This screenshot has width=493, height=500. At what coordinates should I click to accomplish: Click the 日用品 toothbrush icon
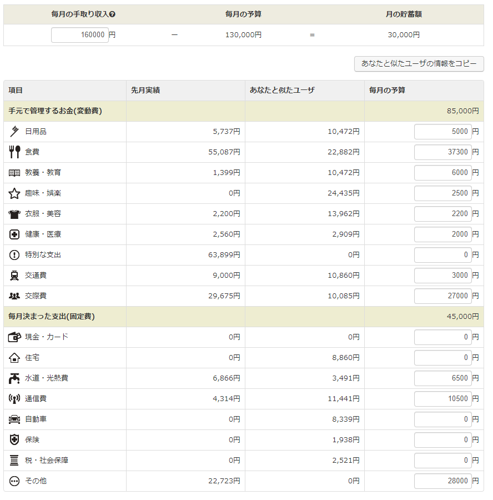click(12, 132)
